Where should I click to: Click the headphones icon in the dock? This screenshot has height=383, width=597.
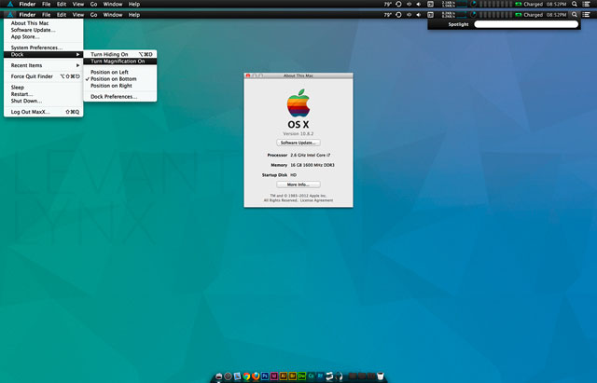(339, 376)
